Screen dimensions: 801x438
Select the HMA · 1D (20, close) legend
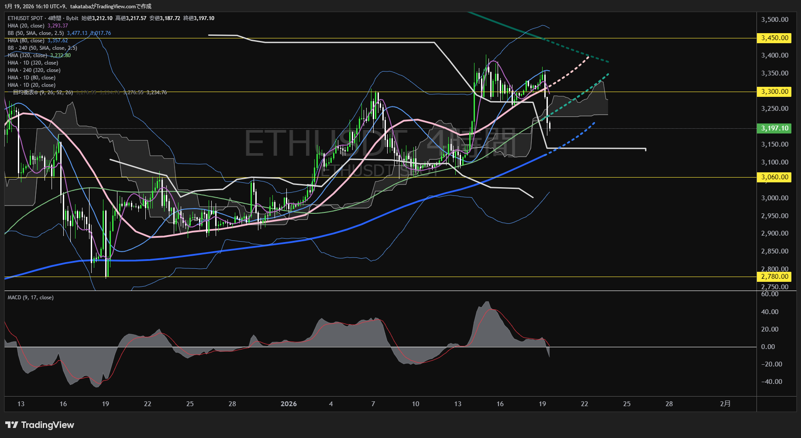pyautogui.click(x=31, y=85)
